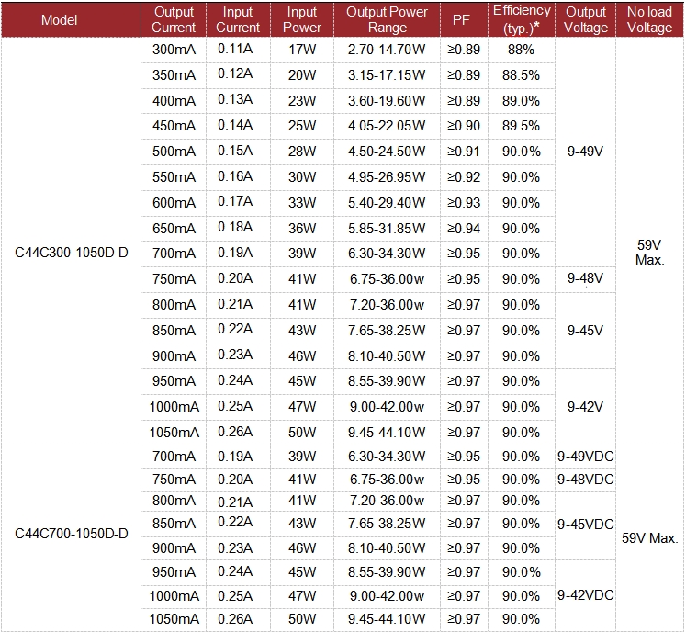This screenshot has width=686, height=632.
Task: Select the 450mA output current cell
Action: click(x=174, y=126)
